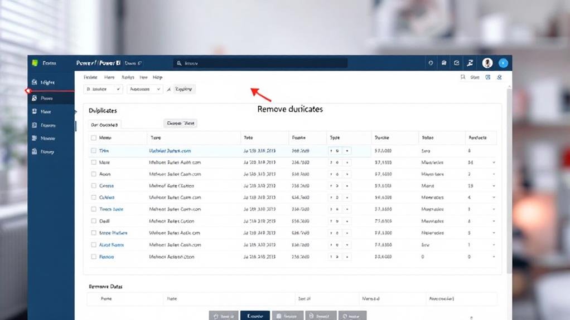The width and height of the screenshot is (570, 320).
Task: Click the blue grid icon beside Share
Action: 488,77
